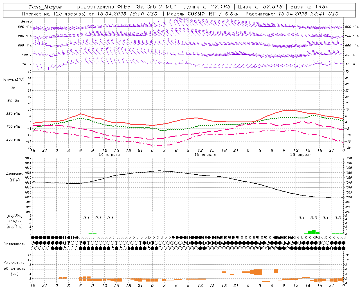The width and height of the screenshot is (360, 288).
Task: Click the '500 гПа' temperature legend entry
Action: coord(13,140)
